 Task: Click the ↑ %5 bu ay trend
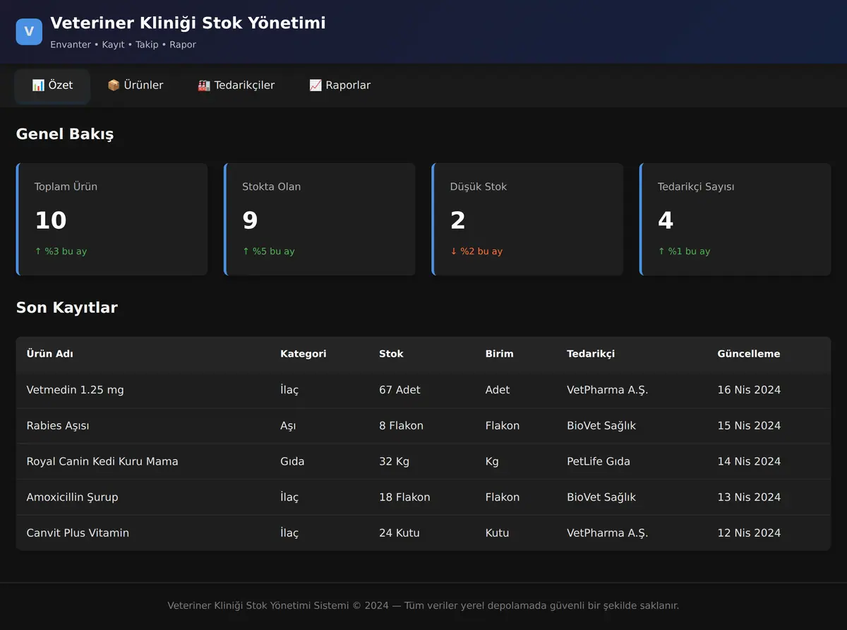[x=268, y=251]
